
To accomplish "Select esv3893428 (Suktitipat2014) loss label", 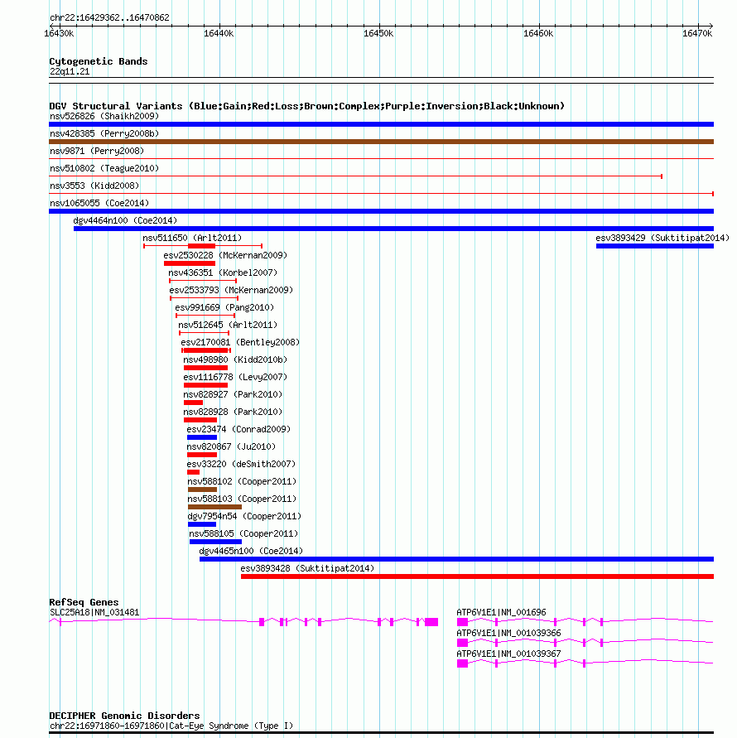I will coord(308,569).
